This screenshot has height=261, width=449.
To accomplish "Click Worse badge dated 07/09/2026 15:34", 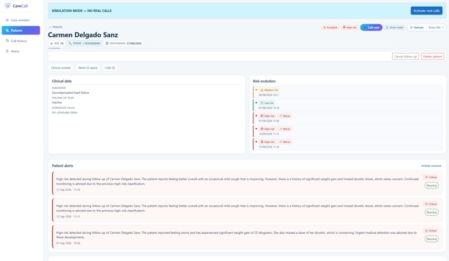I will point(284,116).
